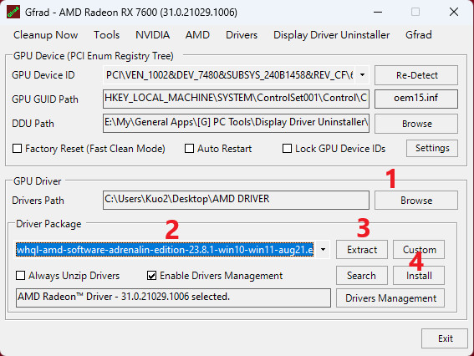474x356 pixels.
Task: Enable Factory Reset (Fast Clean Mode) checkbox
Action: click(x=18, y=149)
